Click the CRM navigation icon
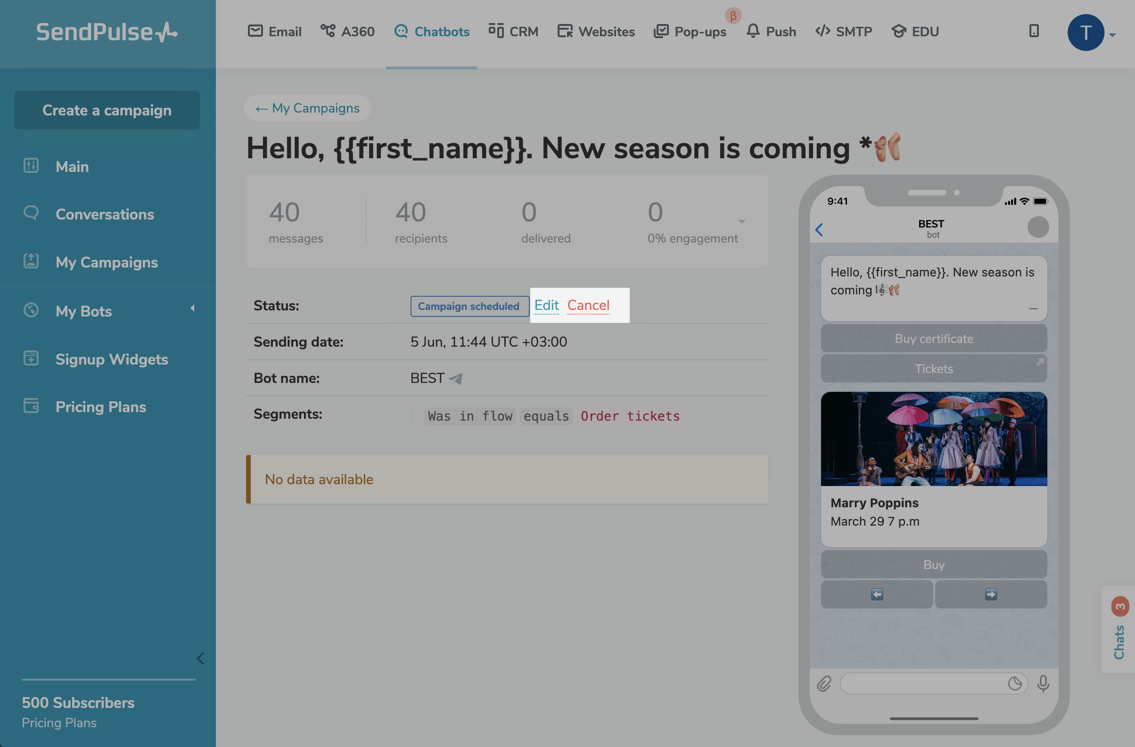1135x747 pixels. pyautogui.click(x=494, y=30)
